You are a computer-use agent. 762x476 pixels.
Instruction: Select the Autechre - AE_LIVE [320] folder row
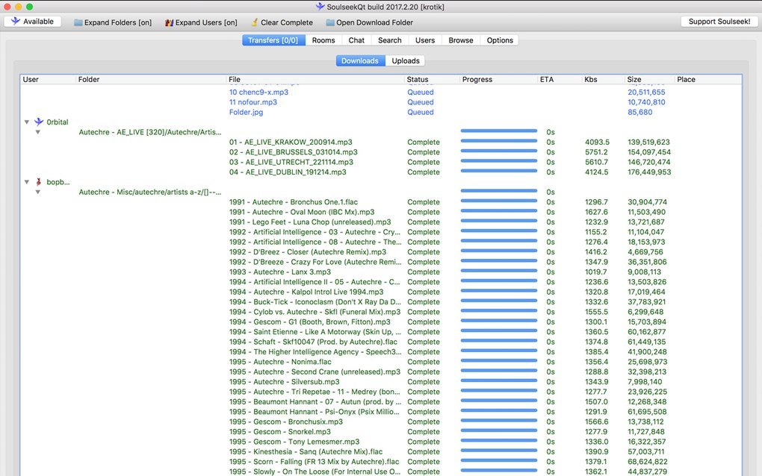(x=149, y=132)
